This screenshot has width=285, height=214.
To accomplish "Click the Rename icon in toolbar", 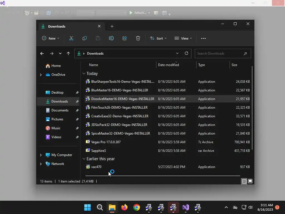I will coord(111,38).
